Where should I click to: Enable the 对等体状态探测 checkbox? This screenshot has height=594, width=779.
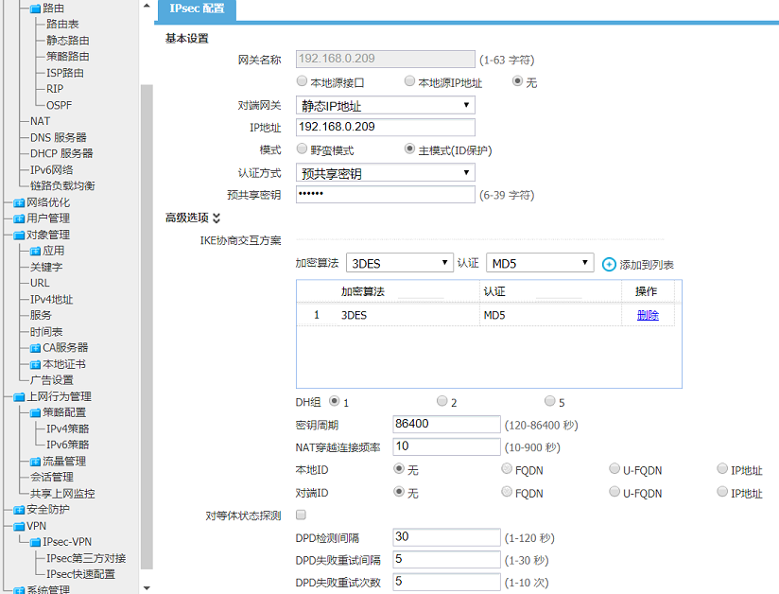click(x=302, y=515)
